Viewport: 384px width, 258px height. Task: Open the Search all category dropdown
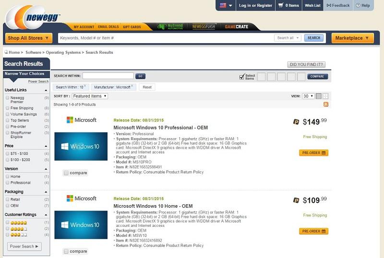288,38
